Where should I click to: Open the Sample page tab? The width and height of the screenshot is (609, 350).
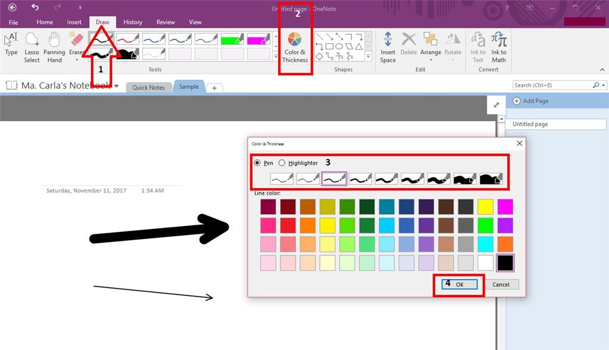tap(189, 87)
